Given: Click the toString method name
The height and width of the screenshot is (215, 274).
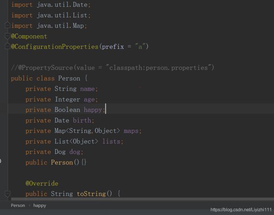Looking at the screenshot, I should (x=91, y=193).
